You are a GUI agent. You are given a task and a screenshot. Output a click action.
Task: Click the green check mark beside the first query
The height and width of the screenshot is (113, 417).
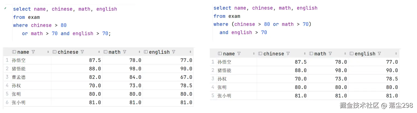tap(5, 9)
